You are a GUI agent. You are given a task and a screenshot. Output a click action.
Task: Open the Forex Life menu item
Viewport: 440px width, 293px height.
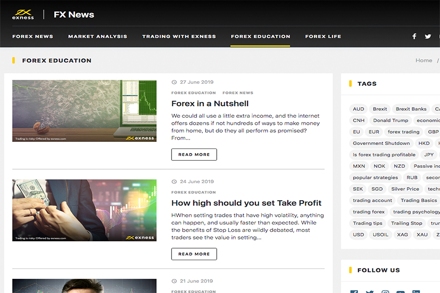[323, 36]
